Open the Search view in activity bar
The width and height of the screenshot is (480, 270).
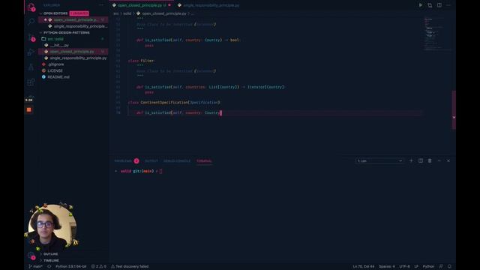coord(31,22)
